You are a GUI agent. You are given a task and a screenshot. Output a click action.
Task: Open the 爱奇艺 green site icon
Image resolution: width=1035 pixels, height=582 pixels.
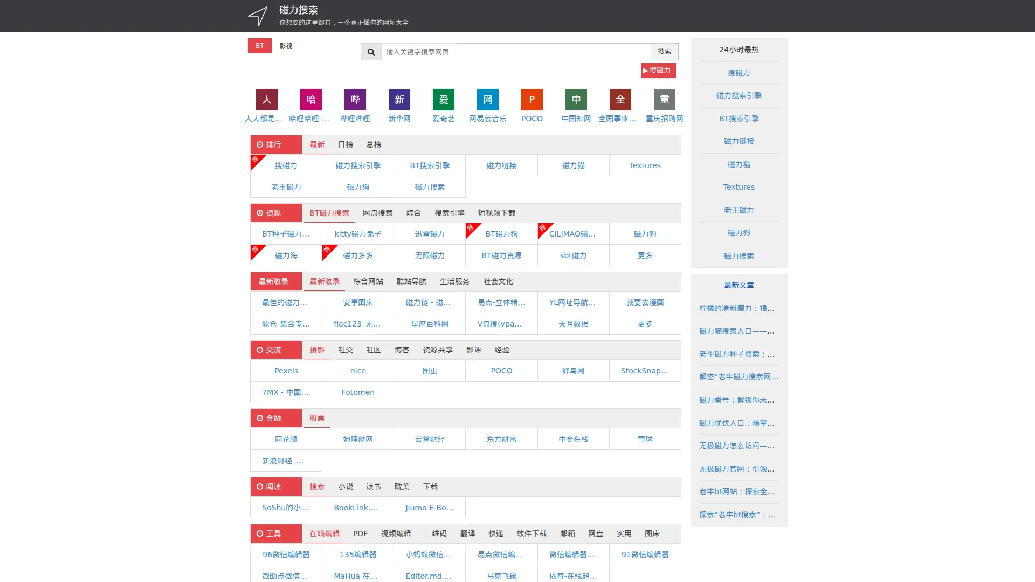pos(443,100)
